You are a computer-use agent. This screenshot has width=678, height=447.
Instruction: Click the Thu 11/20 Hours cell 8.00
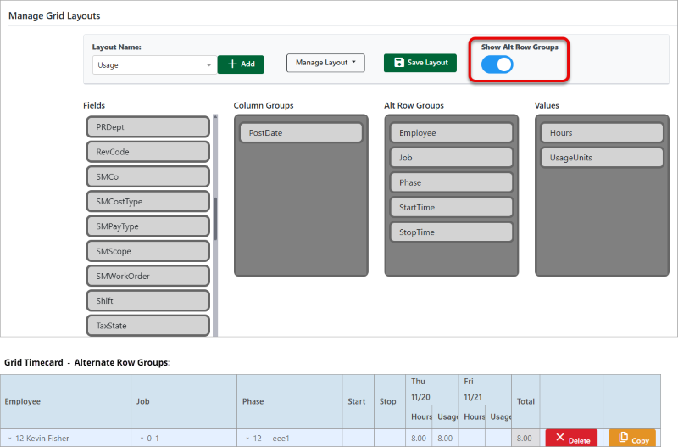[419, 438]
